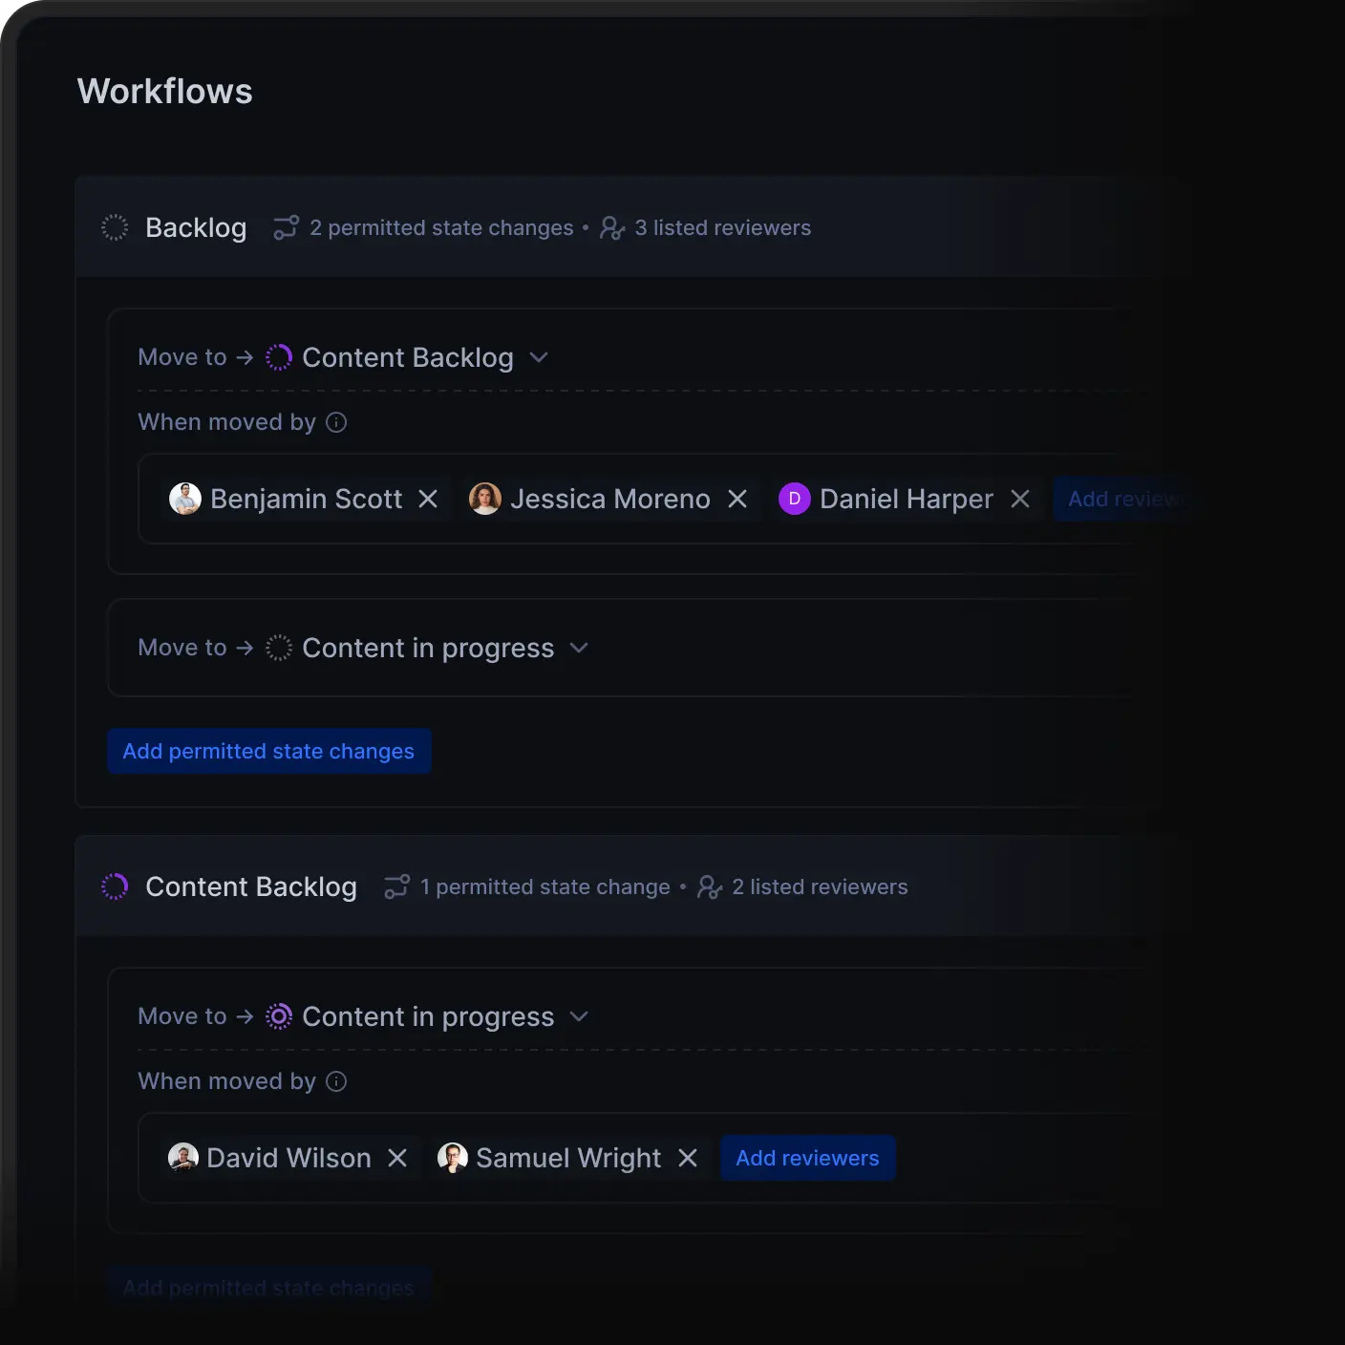The image size is (1345, 1345).
Task: Remove Benjamin Scott from reviewers
Action: pyautogui.click(x=428, y=499)
